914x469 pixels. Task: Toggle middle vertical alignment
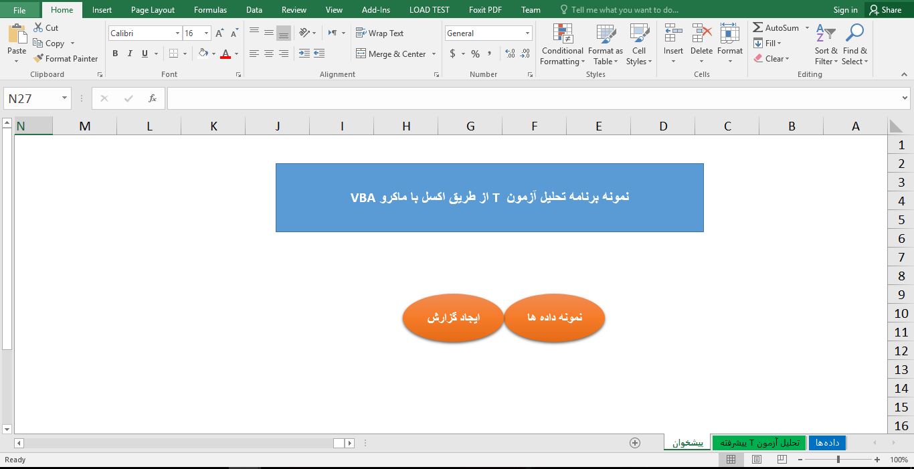tap(269, 33)
